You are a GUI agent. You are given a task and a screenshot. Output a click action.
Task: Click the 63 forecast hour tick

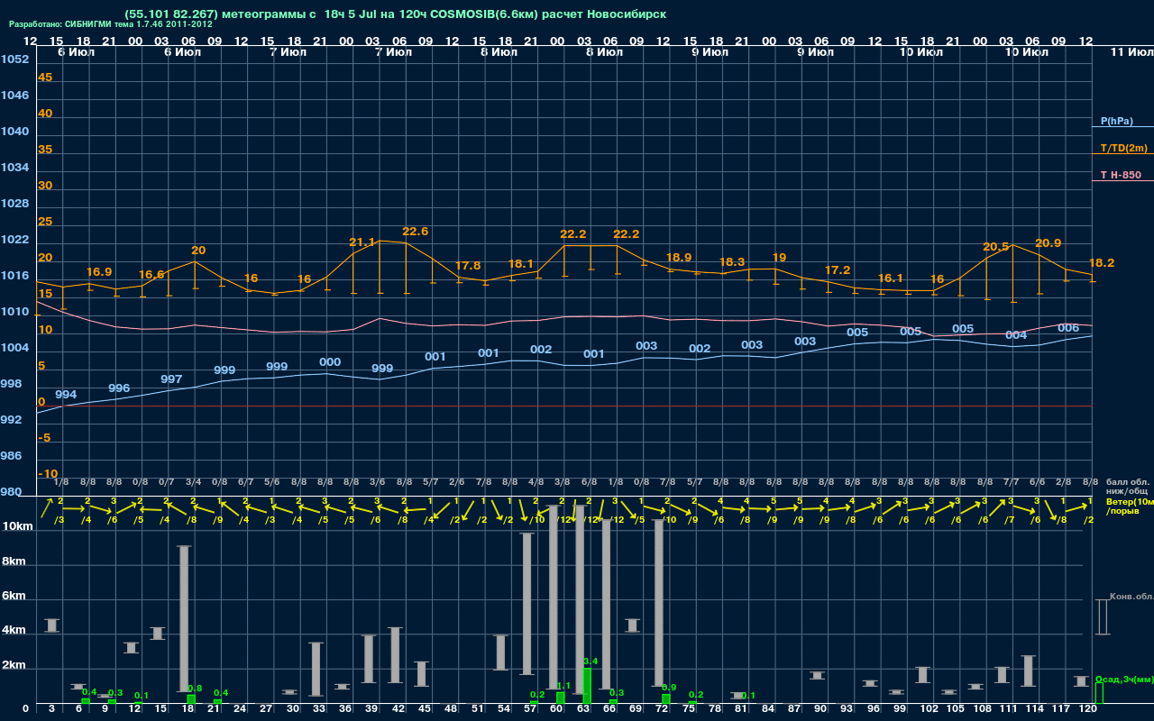585,709
